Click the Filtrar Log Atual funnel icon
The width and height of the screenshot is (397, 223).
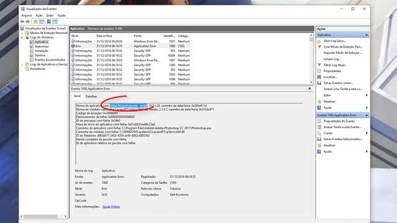(x=319, y=65)
